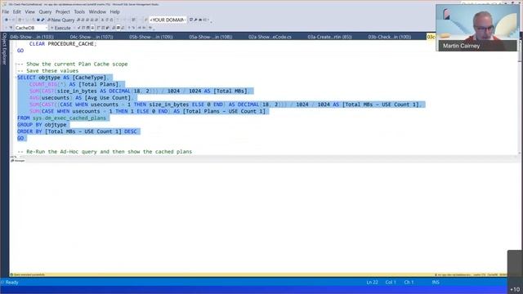Screen dimensions: 523x294
Task: Click the <YOUR DOMAIN> search combo box
Action: (x=168, y=20)
